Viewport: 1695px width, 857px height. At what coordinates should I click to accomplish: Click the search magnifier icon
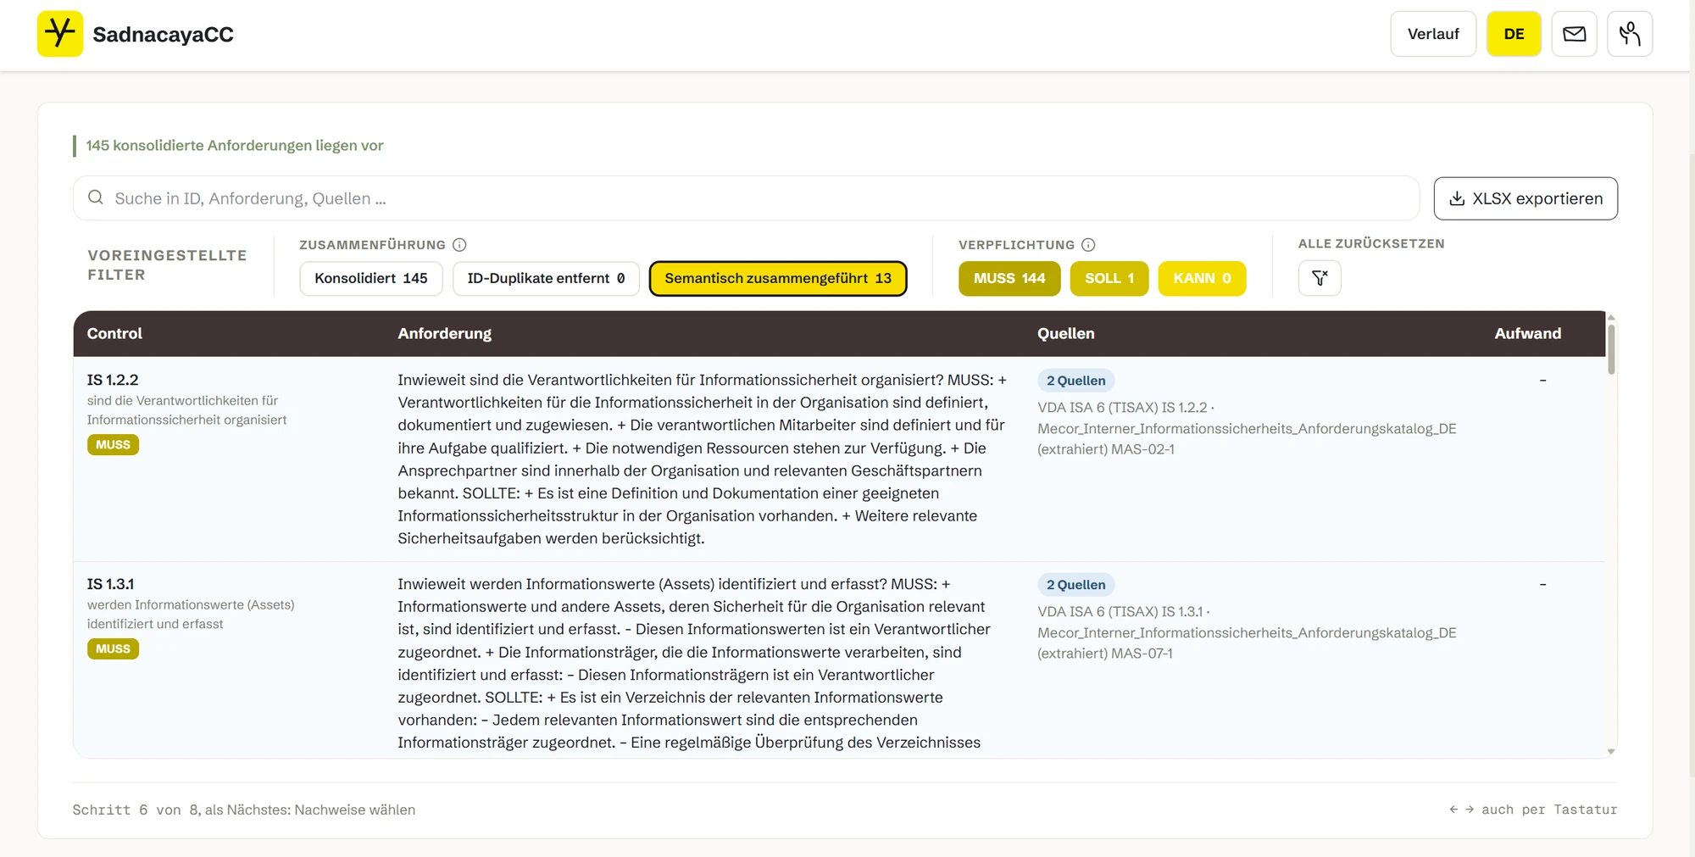(x=96, y=198)
